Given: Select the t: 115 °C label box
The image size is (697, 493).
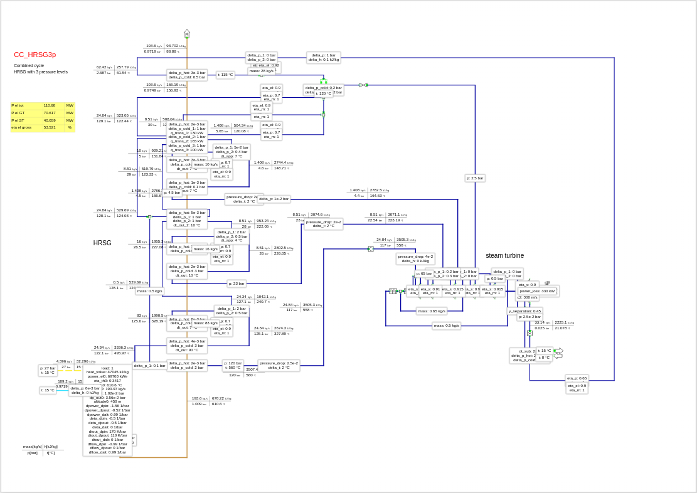Looking at the screenshot, I should click(225, 75).
